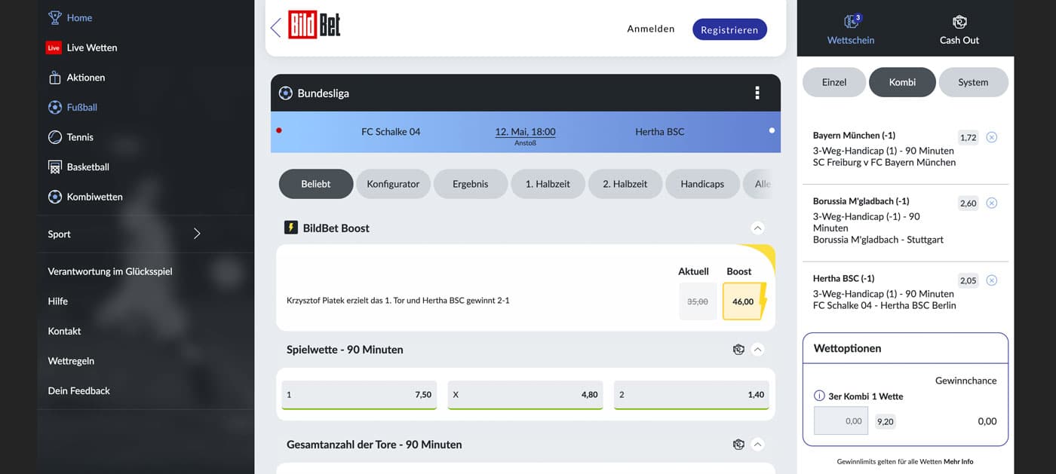1056x474 pixels.
Task: Open the Ergebnis tab
Action: click(x=471, y=184)
